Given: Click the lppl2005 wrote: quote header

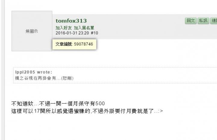Looking at the screenshot, I should click(34, 72).
